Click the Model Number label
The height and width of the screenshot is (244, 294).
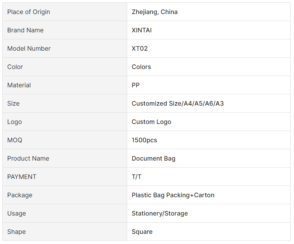[x=29, y=48]
